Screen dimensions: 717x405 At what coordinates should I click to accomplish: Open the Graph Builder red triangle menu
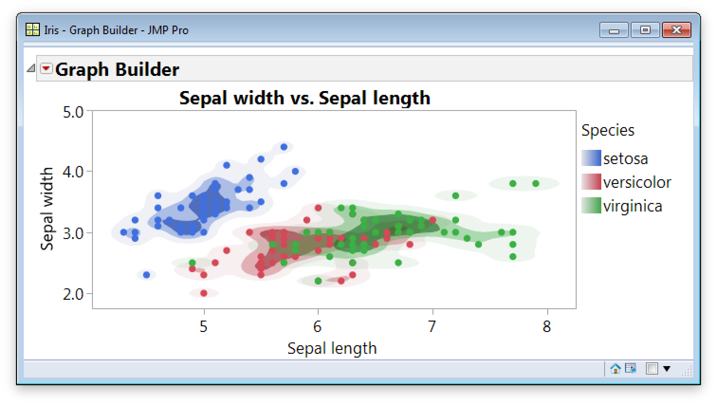46,69
